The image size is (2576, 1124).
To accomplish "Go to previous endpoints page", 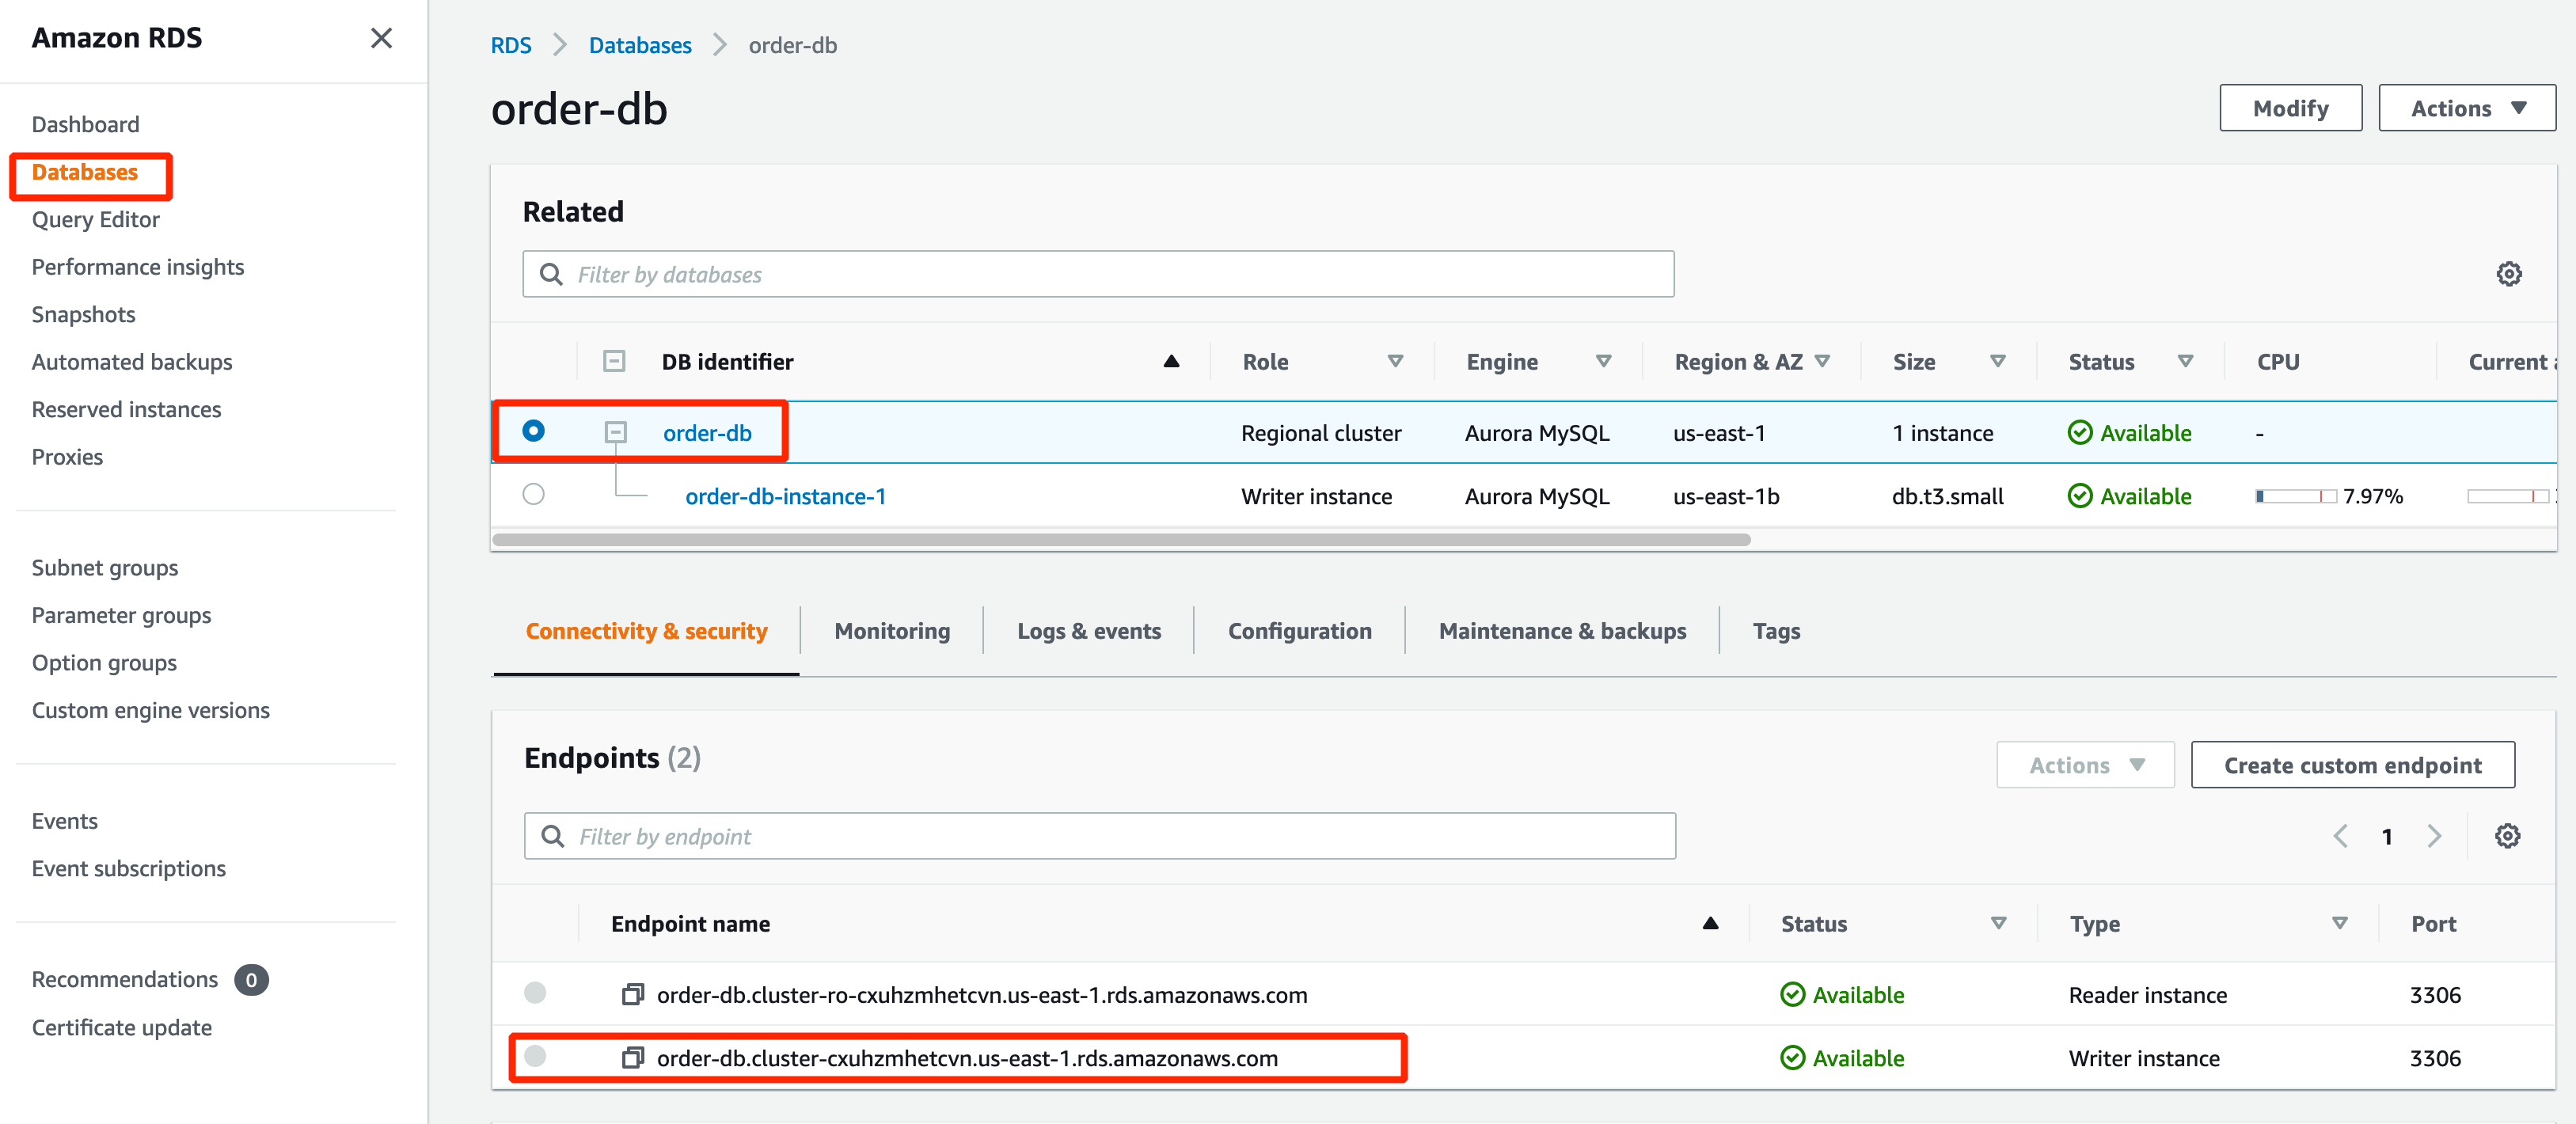I will 2340,836.
